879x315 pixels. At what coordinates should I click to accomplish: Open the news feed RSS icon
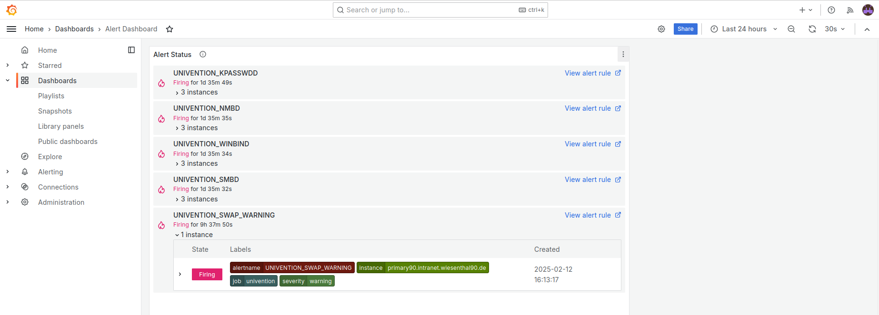coord(850,10)
